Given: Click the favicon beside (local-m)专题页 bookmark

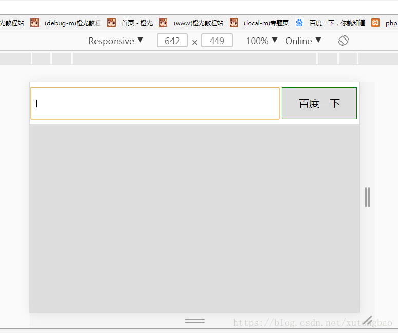Looking at the screenshot, I should tap(234, 23).
